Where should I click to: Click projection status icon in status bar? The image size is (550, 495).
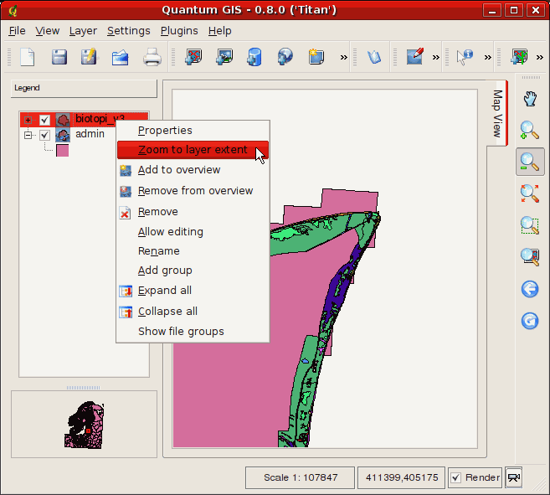click(x=514, y=477)
